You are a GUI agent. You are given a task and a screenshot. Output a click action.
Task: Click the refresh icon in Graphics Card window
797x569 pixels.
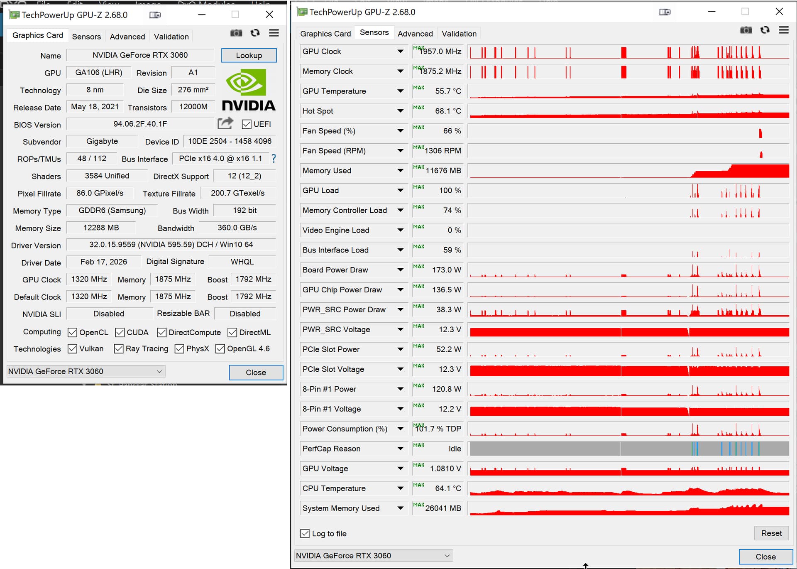coord(255,33)
